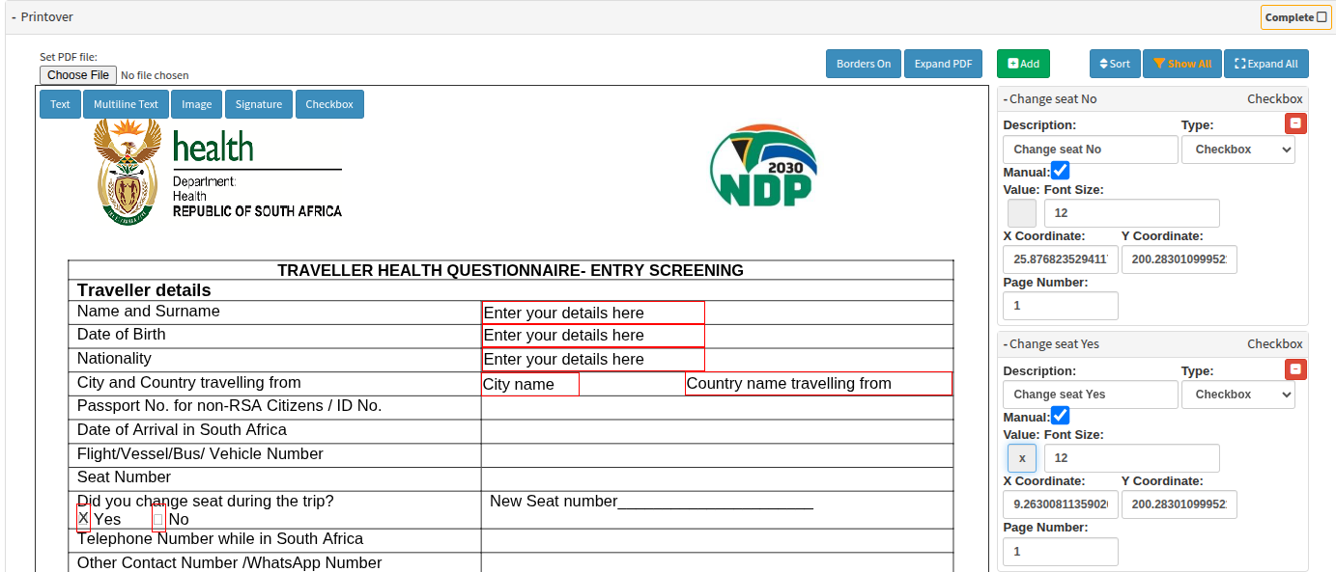Image resolution: width=1336 pixels, height=572 pixels.
Task: Click the Sort button
Action: 1115,64
